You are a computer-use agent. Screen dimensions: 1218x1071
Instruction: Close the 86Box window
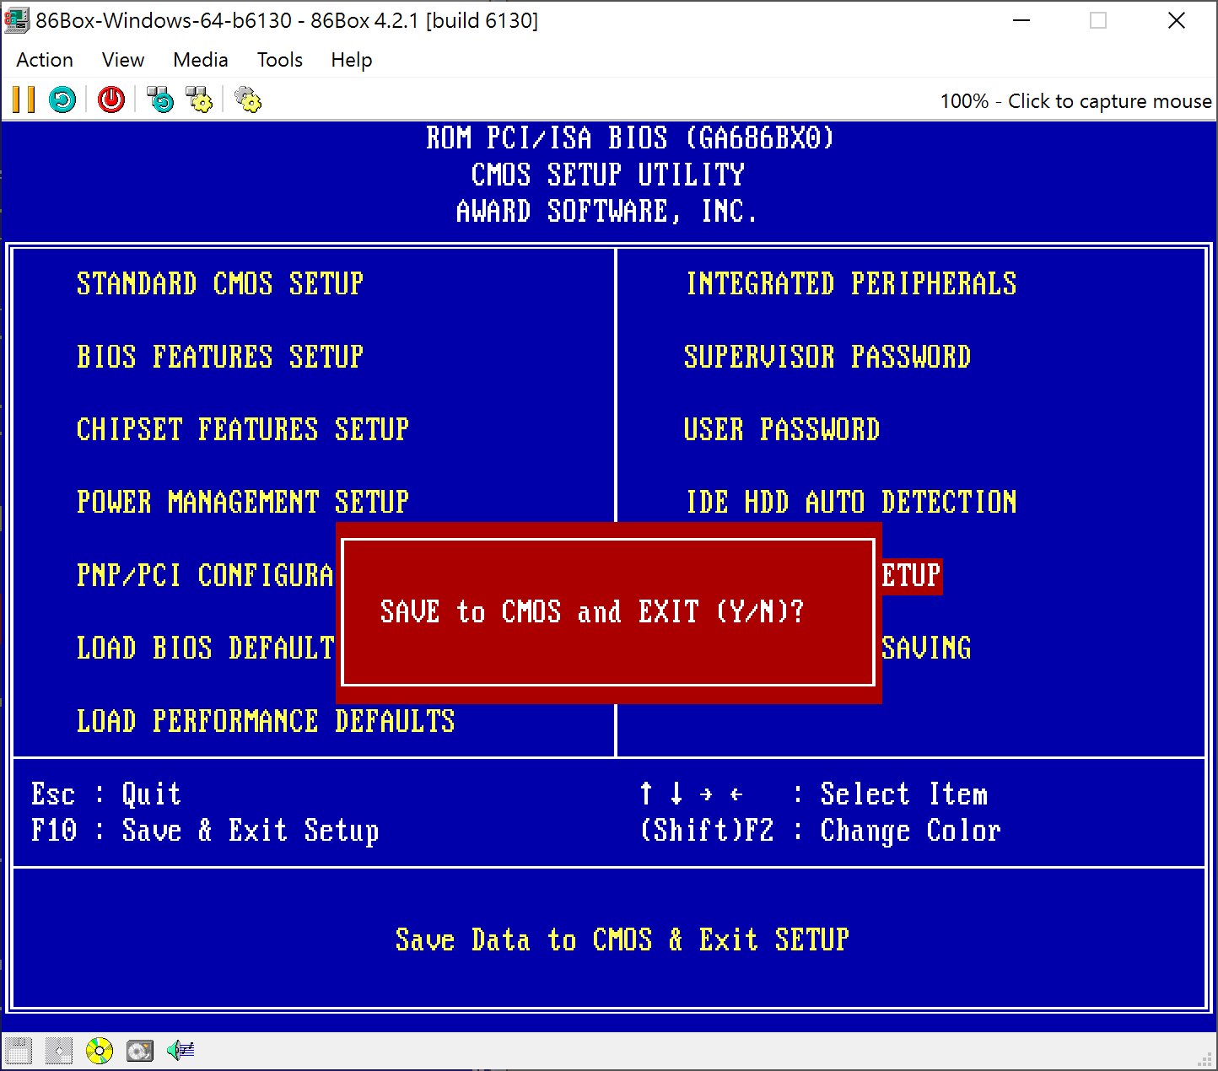tap(1177, 20)
